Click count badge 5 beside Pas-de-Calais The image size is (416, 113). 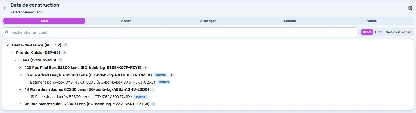(64, 53)
